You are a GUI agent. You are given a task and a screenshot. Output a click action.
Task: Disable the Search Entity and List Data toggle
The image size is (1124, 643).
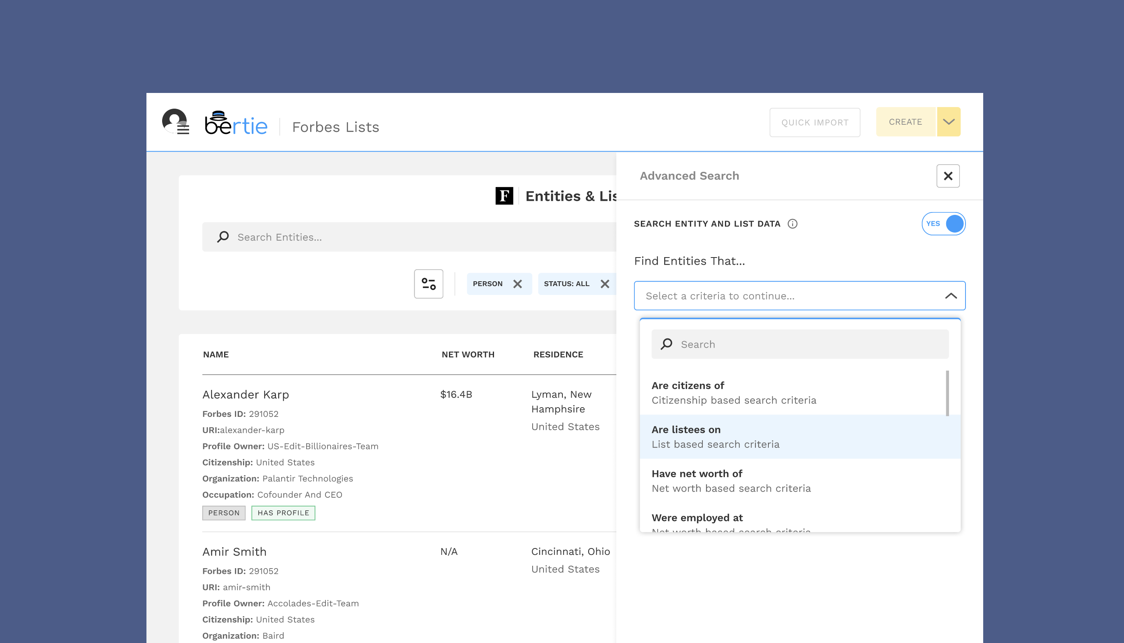click(943, 224)
